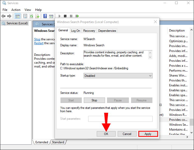Image resolution: width=194 pixels, height=150 pixels.
Task: Switch to the Standard view tab
Action: tap(58, 142)
